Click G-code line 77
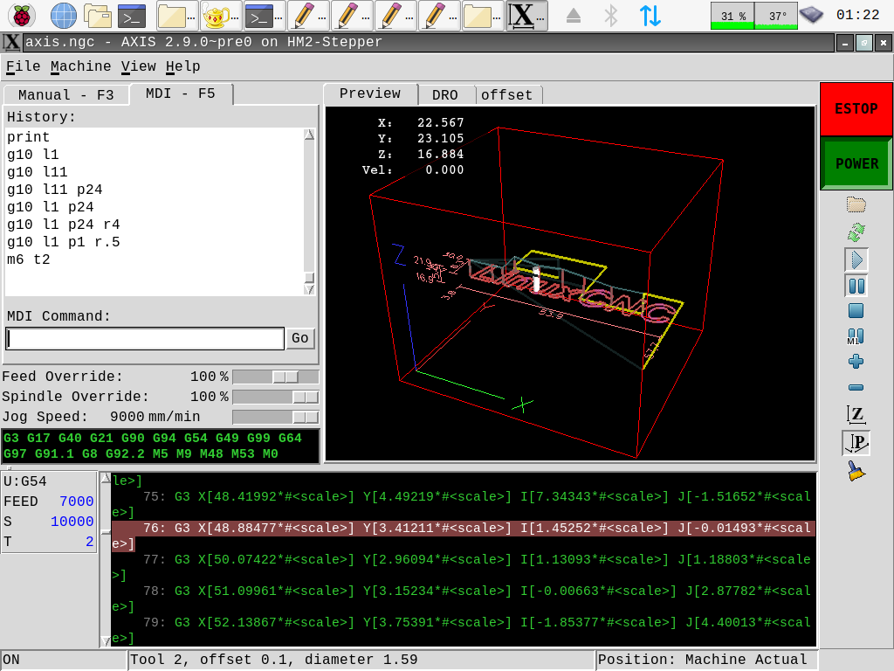The image size is (894, 671). [463, 567]
